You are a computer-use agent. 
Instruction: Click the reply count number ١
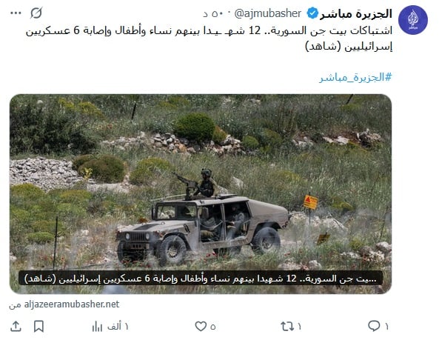(x=386, y=326)
